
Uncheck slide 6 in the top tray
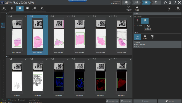131,16
